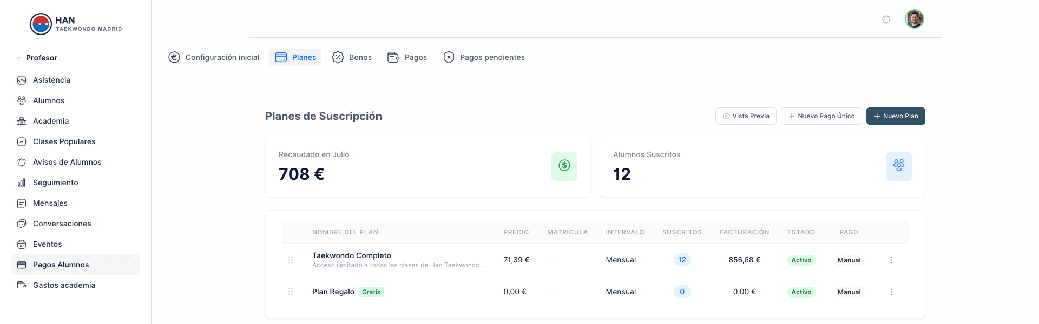1039x324 pixels.
Task: Switch to the Bonos tab
Action: 352,57
